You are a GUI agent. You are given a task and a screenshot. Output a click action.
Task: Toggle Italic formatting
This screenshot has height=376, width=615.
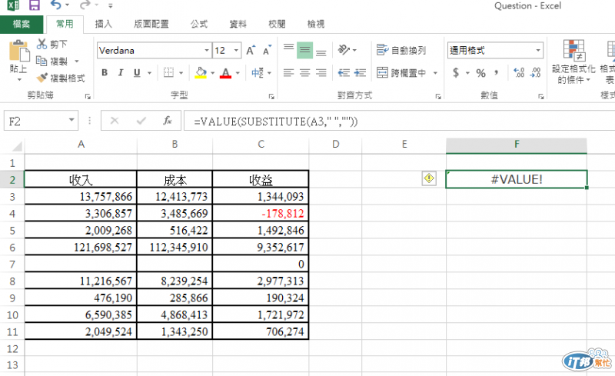pos(121,72)
